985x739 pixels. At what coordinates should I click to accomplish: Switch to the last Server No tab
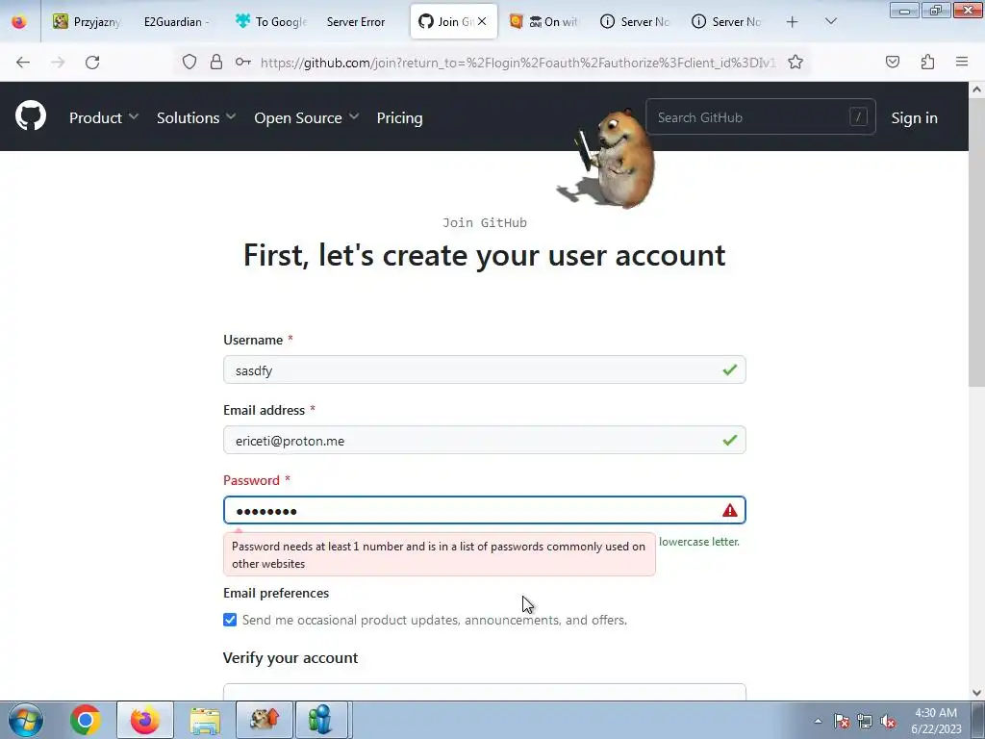[727, 21]
